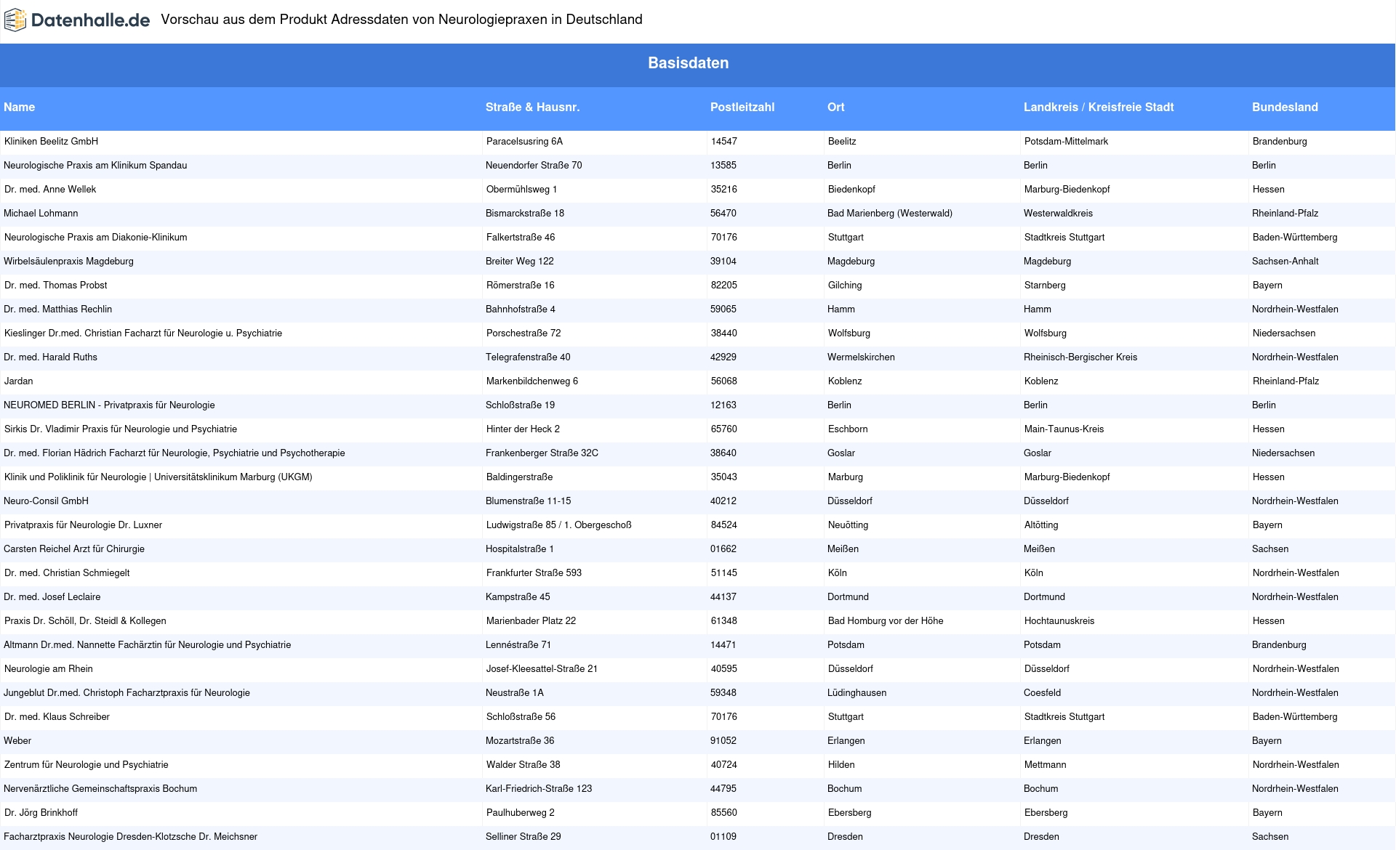Click the Baldingerstraße address cell
Viewport: 1396px width, 850px height.
(520, 477)
